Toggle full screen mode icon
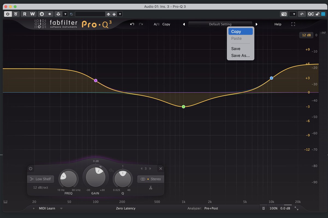 293,24
